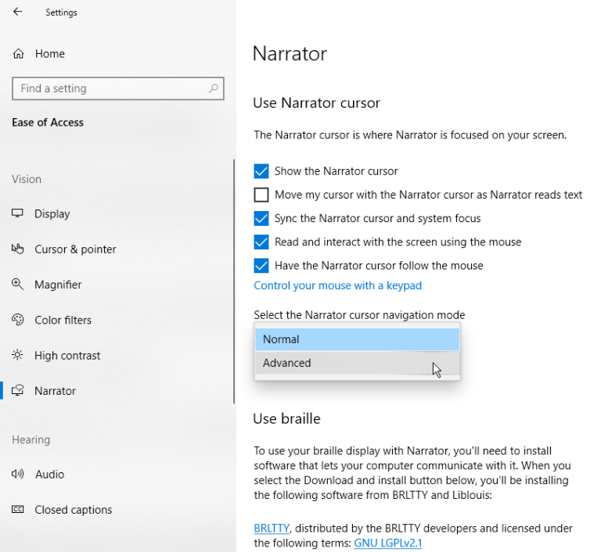Click the sidebar vertical scrollbar
This screenshot has height=552, width=601.
(x=234, y=281)
